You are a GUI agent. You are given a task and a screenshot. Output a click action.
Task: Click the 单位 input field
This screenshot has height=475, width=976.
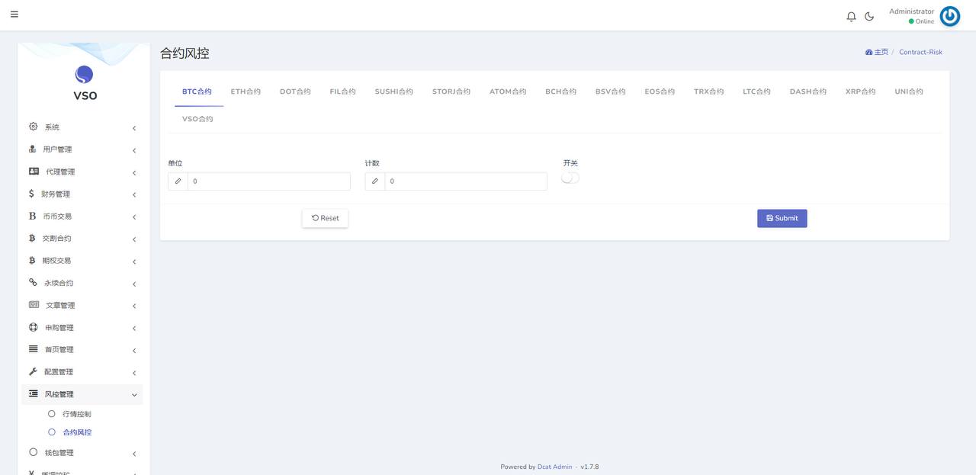click(x=268, y=181)
